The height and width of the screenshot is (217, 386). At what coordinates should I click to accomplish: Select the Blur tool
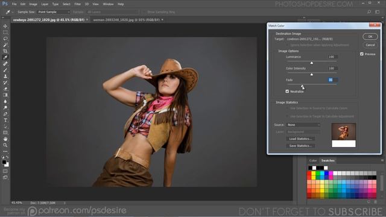pyautogui.click(x=5, y=101)
